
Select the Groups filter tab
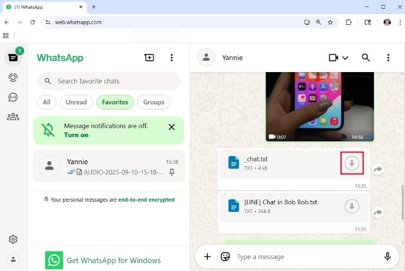(x=154, y=102)
